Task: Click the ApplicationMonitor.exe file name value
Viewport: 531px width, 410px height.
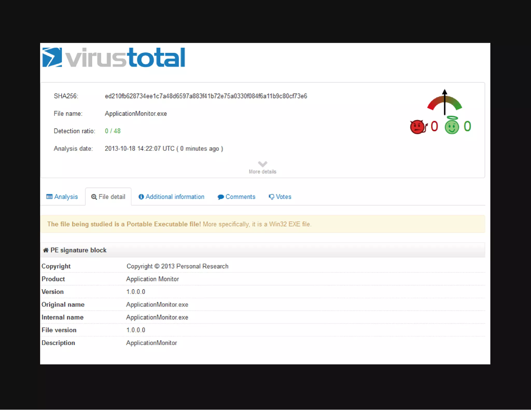Action: (x=136, y=114)
